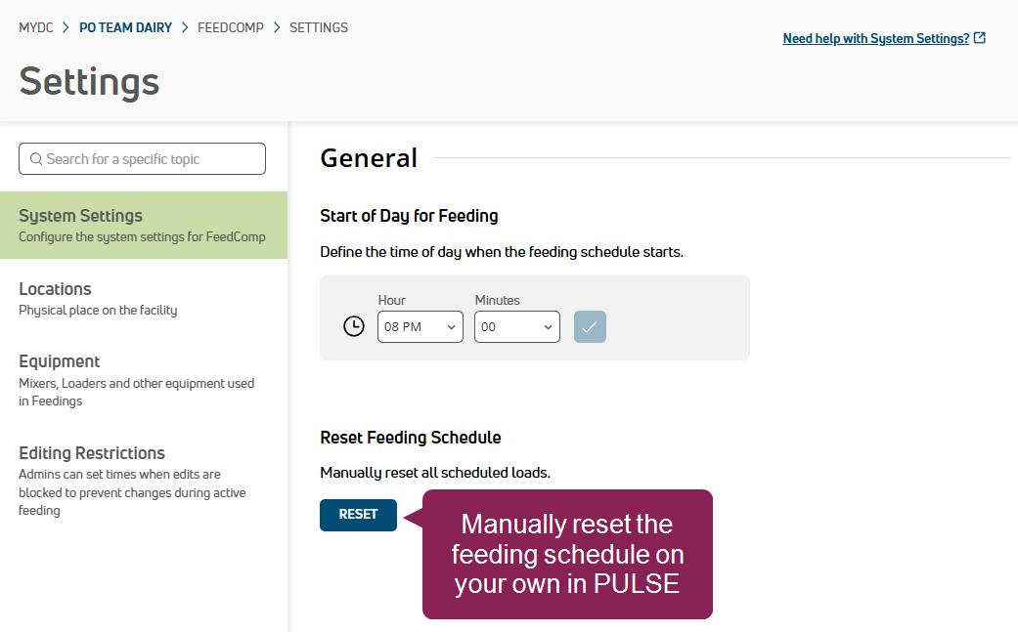Open Need help with System Settings link
The image size is (1018, 632).
click(875, 38)
